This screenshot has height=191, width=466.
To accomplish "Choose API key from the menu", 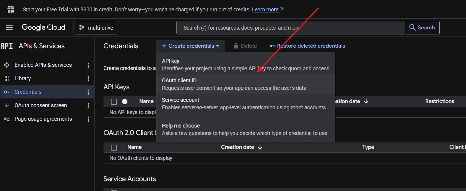I will click(x=246, y=65).
